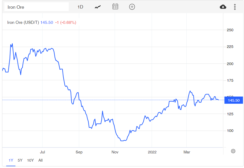Screen dimensions: 244x168
Task: Switch to the 5Y time range
Action: tap(20, 160)
